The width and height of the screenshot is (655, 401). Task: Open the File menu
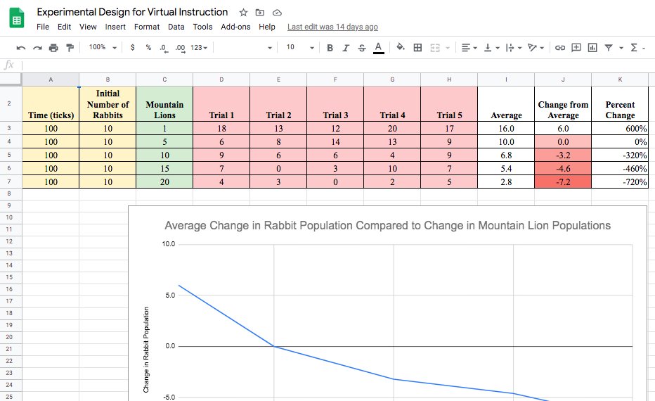[43, 27]
